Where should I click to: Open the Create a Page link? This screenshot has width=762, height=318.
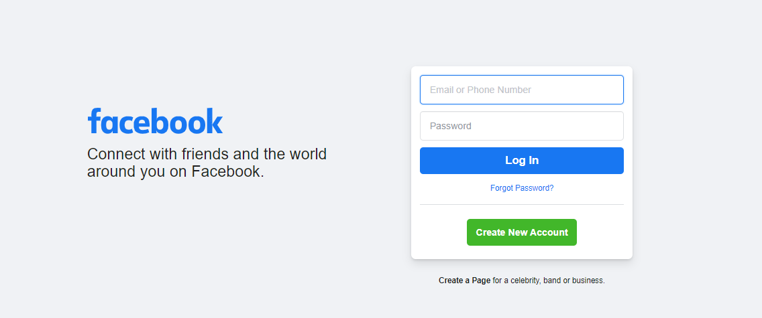[465, 281]
